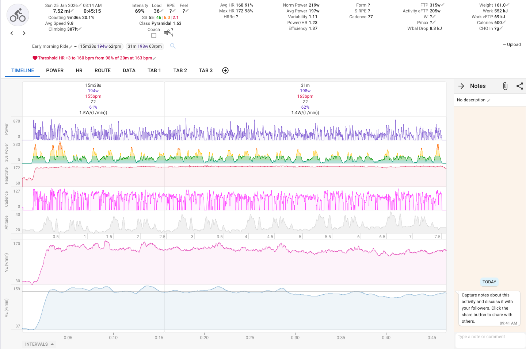Image resolution: width=526 pixels, height=349 pixels.
Task: Share the activity notes
Action: click(x=520, y=86)
